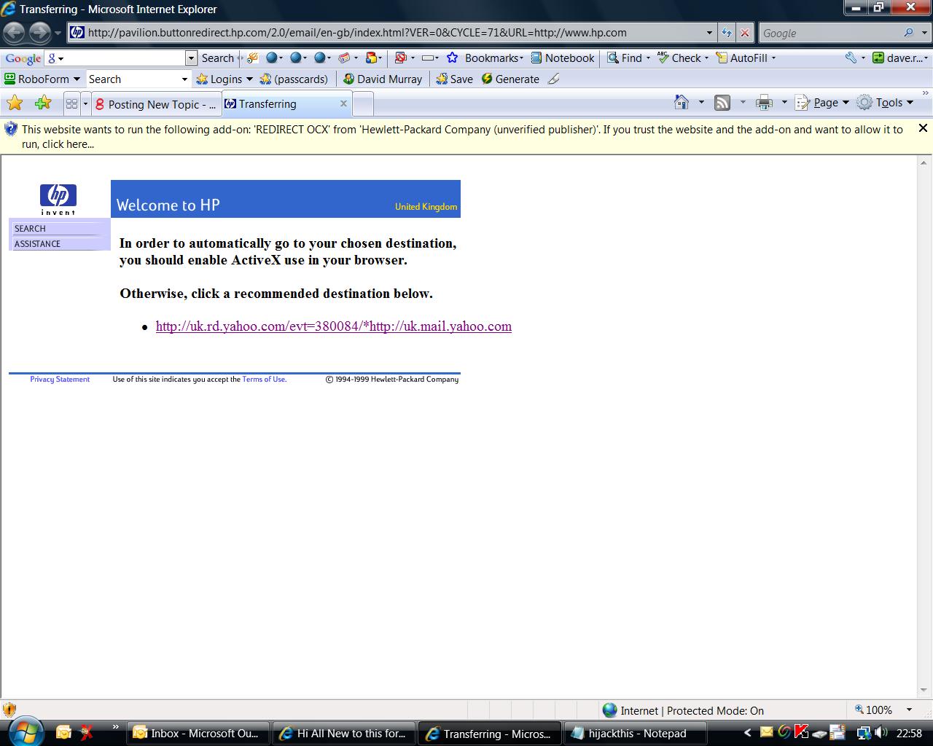Viewport: 933px width, 746px height.
Task: Click the HP invent logo
Action: pos(58,199)
